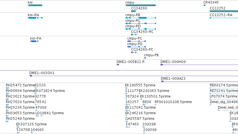Click the EK190555.5prime EST label
Screen dimensions: 238x134
pos(140,85)
